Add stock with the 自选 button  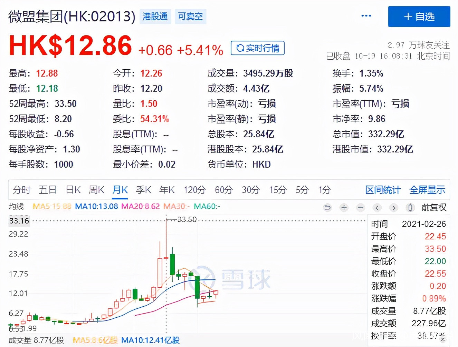[419, 17]
